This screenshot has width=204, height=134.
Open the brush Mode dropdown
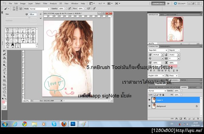[39, 9]
